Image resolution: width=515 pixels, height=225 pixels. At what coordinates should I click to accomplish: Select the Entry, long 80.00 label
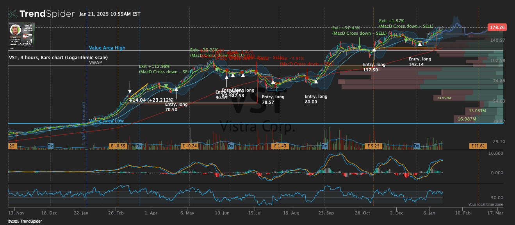(x=316, y=99)
